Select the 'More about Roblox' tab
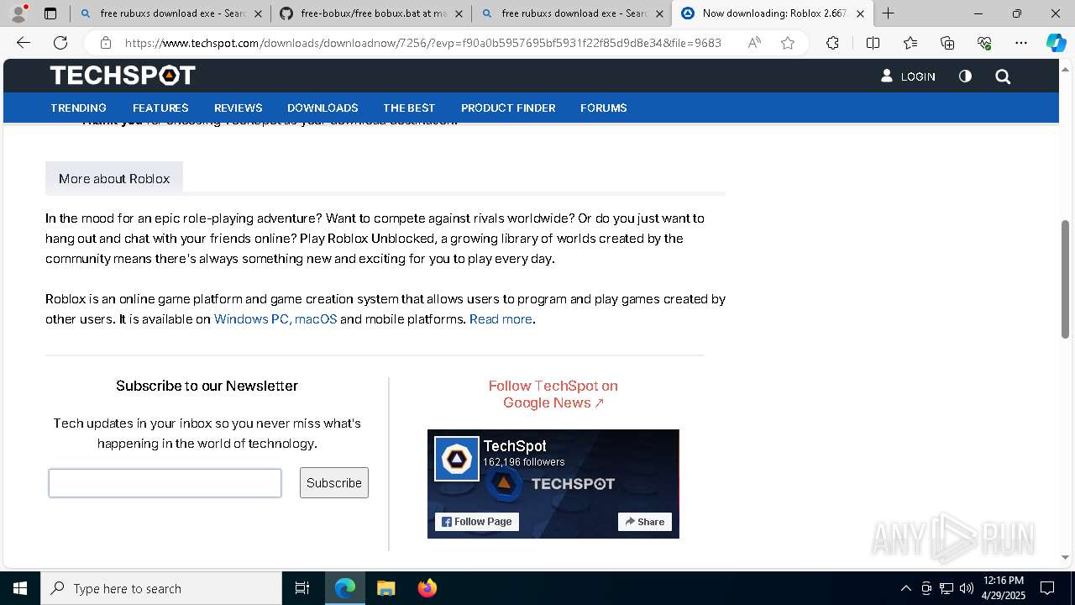This screenshot has width=1075, height=605. tap(114, 178)
